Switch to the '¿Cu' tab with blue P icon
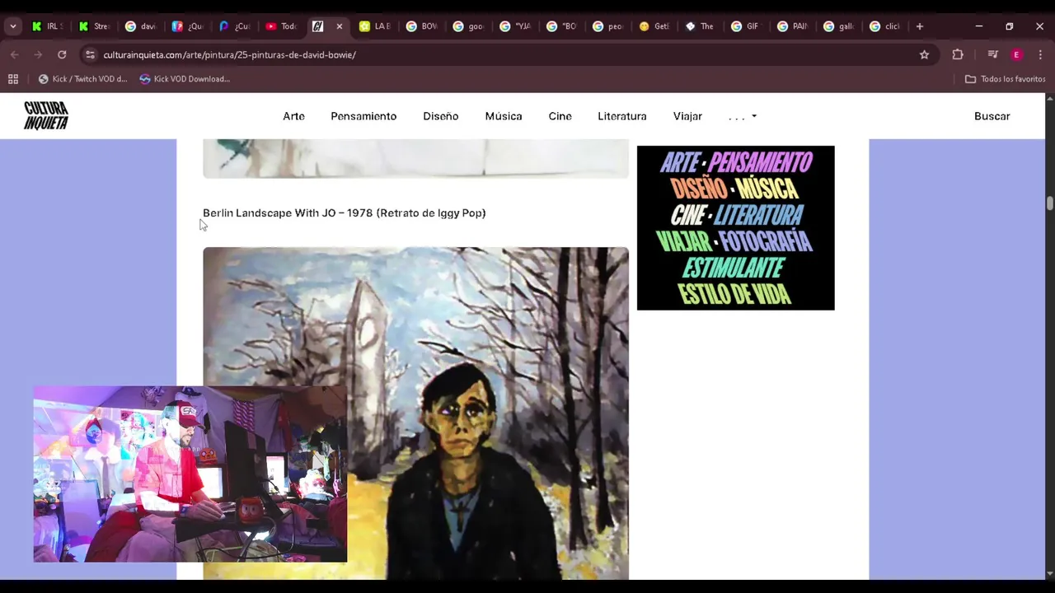Image resolution: width=1055 pixels, height=593 pixels. click(x=234, y=26)
